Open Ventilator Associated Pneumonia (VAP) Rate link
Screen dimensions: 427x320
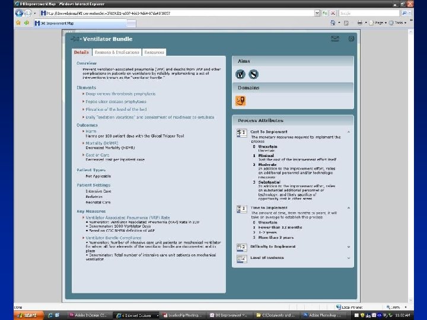coord(128,217)
